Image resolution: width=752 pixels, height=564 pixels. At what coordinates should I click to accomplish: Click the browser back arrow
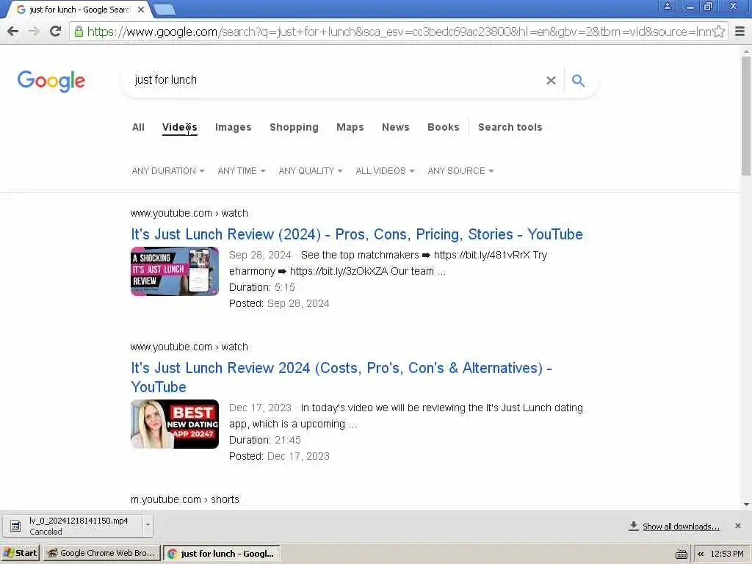pos(13,32)
